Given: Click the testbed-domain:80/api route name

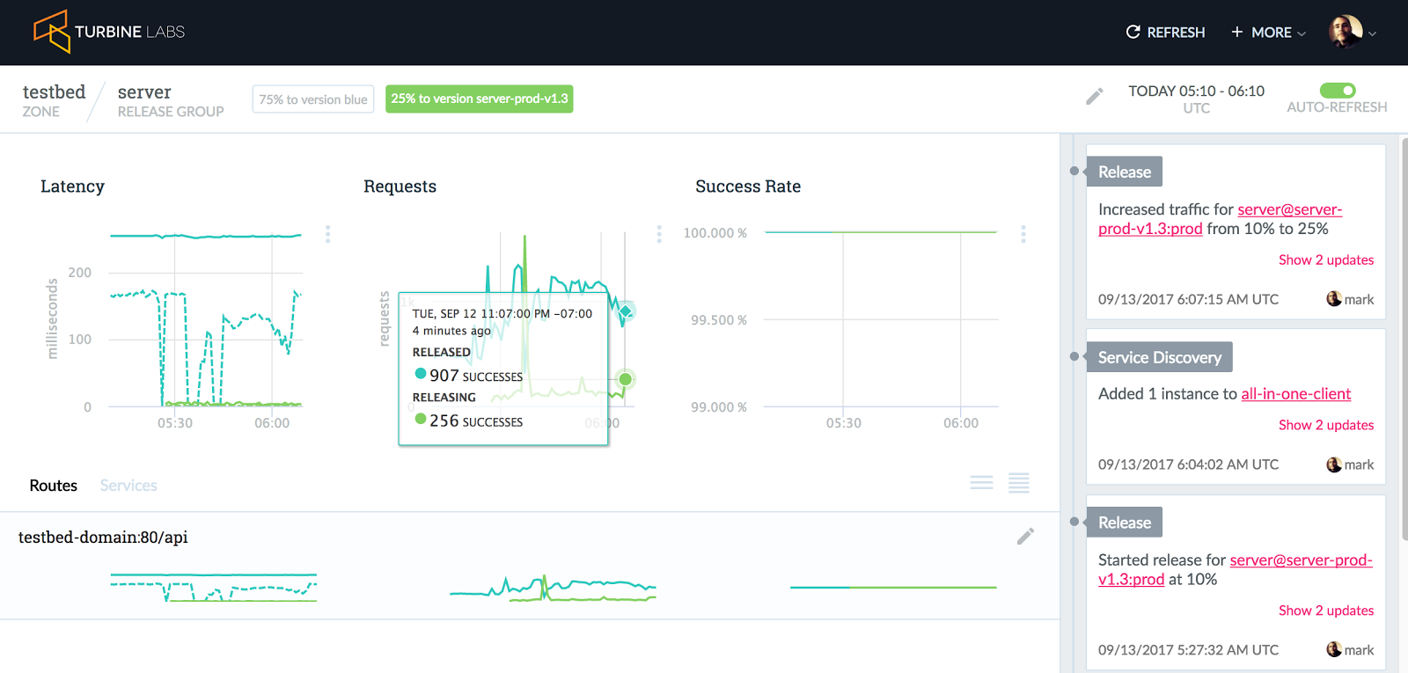Looking at the screenshot, I should tap(103, 538).
